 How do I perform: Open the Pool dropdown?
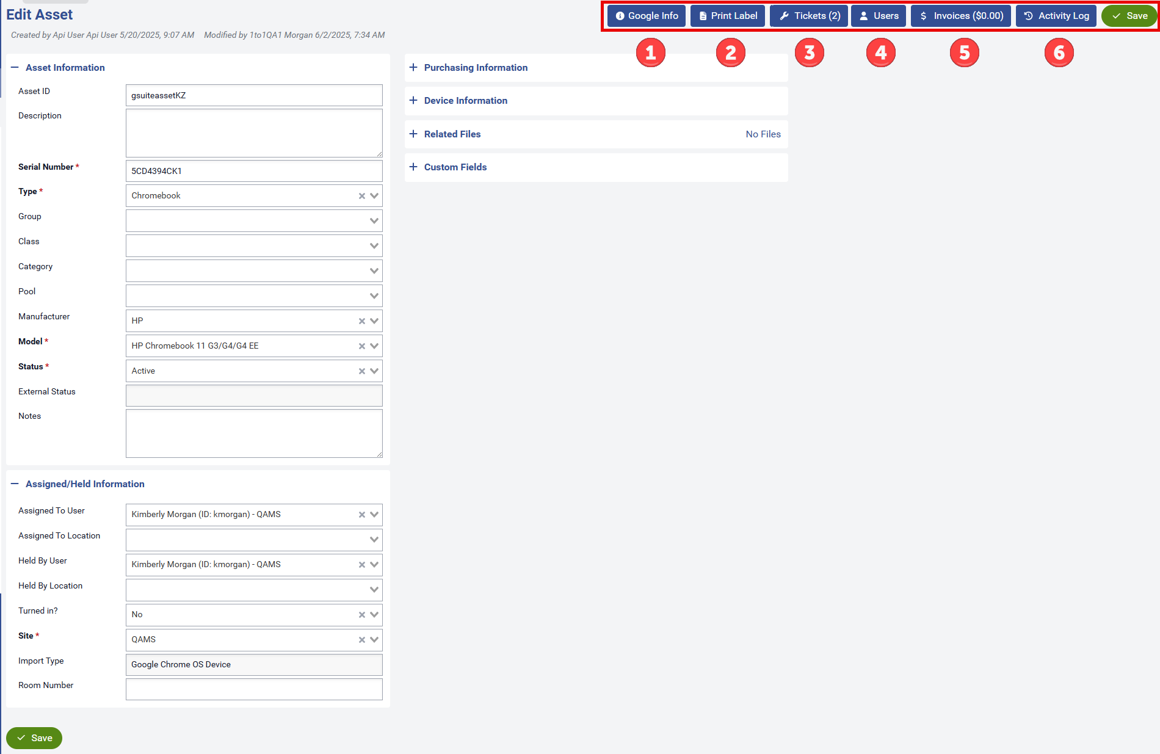[x=374, y=296]
